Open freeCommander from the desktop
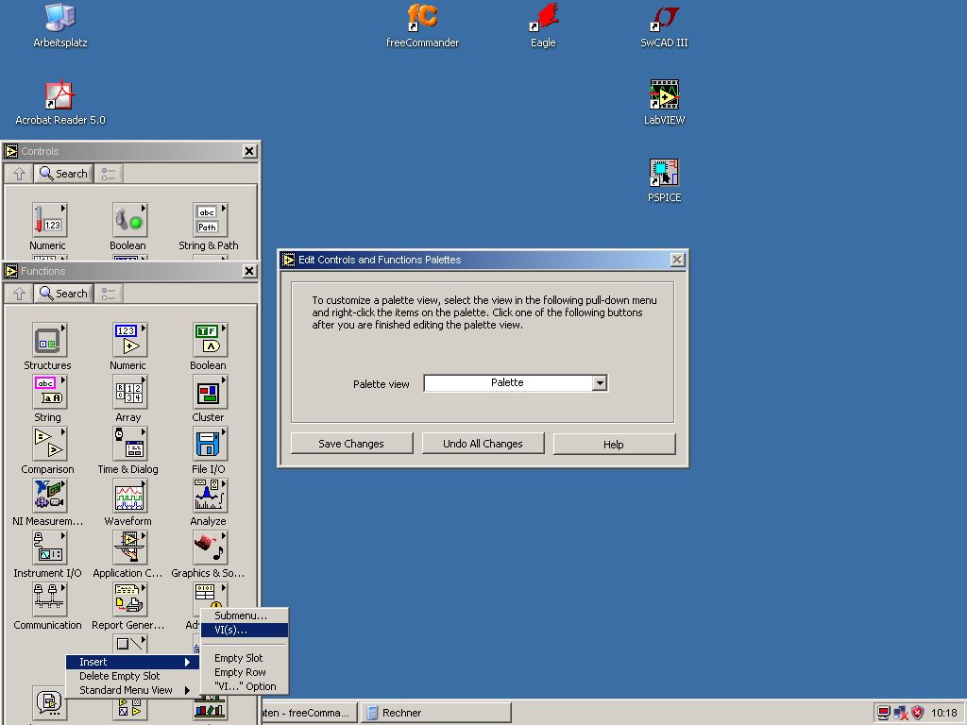The image size is (967, 725). 422,25
